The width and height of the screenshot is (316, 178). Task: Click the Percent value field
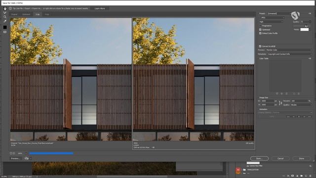(300, 101)
